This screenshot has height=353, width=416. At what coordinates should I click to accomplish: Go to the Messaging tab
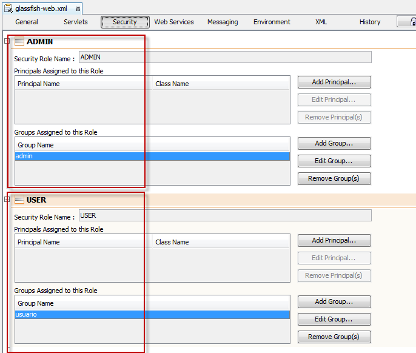(223, 22)
